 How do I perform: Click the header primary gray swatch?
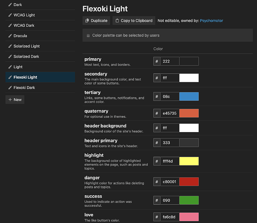coord(189,143)
